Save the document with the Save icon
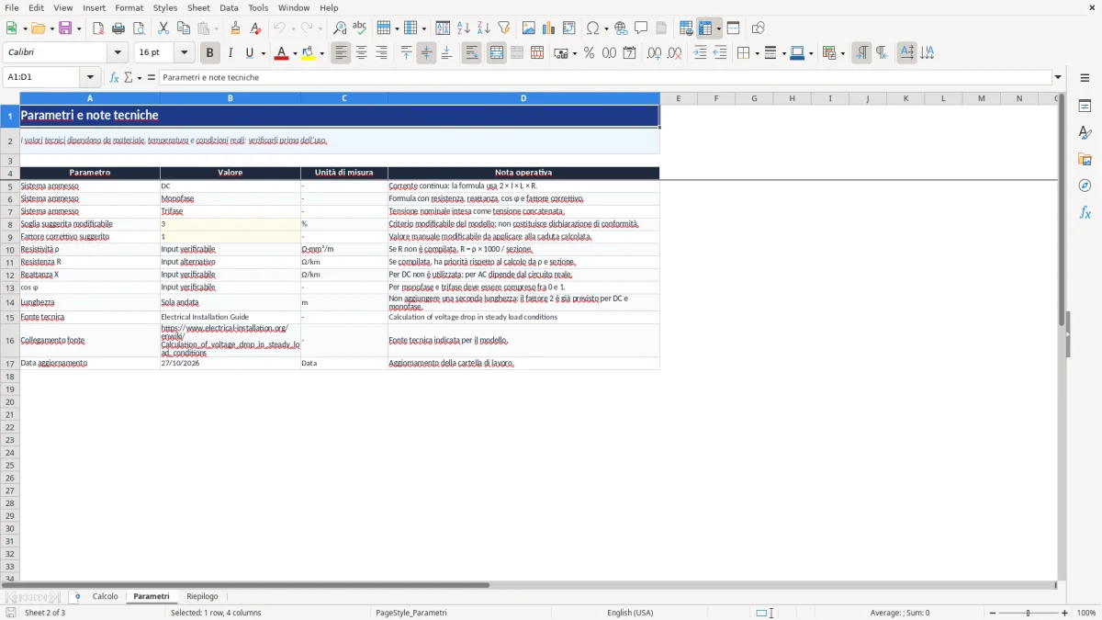Screen dimensions: 1102x620 click(65, 28)
